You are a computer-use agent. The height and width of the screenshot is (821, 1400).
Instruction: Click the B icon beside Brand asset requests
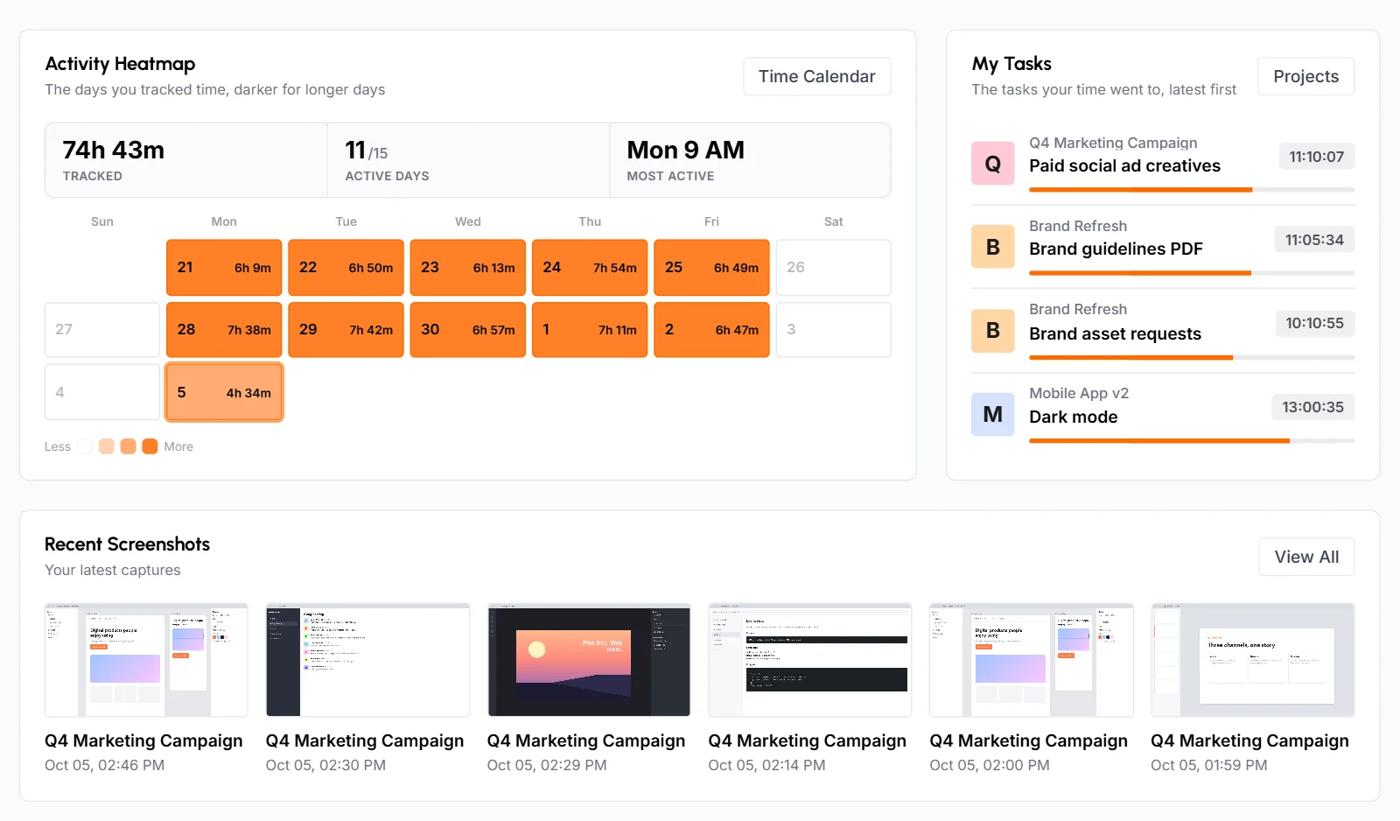click(993, 331)
